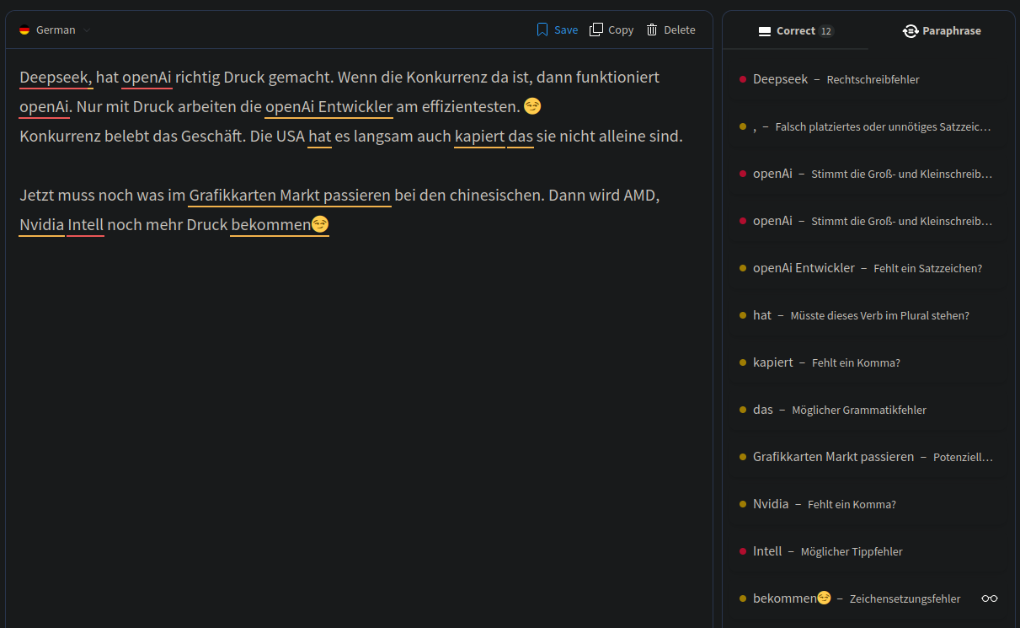Click the German flag icon
The image size is (1020, 628).
24,30
